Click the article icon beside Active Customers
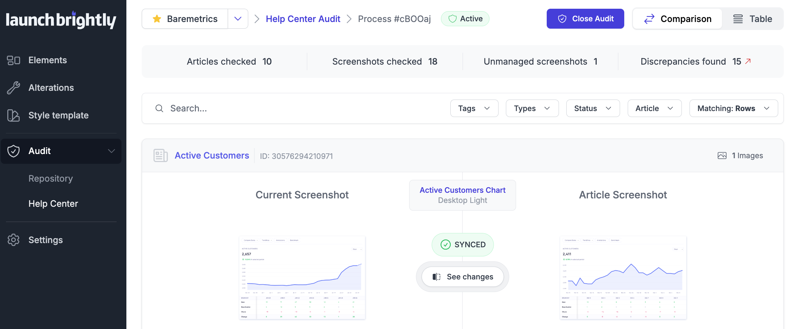The height and width of the screenshot is (329, 796). 160,155
